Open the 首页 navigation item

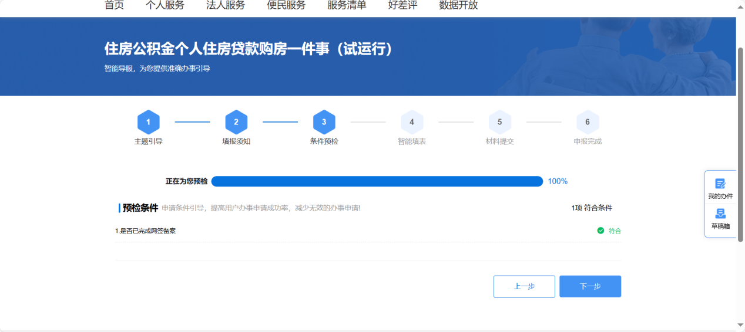[x=114, y=5]
